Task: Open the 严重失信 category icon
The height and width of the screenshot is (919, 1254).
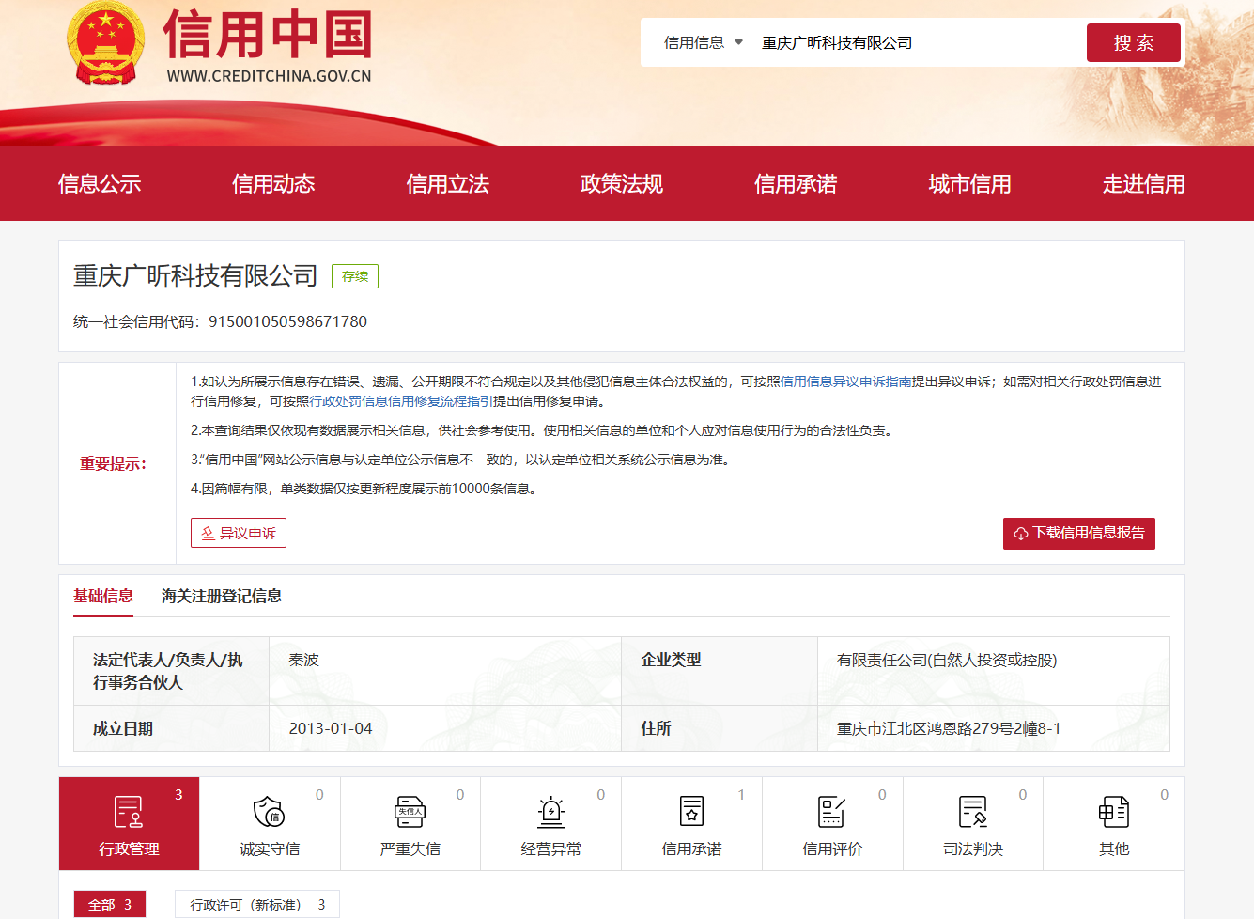Action: point(410,812)
